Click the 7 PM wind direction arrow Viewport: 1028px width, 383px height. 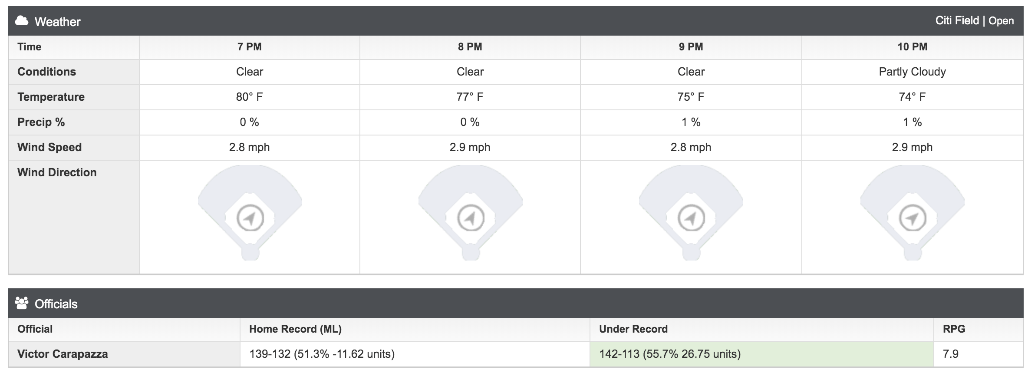250,218
